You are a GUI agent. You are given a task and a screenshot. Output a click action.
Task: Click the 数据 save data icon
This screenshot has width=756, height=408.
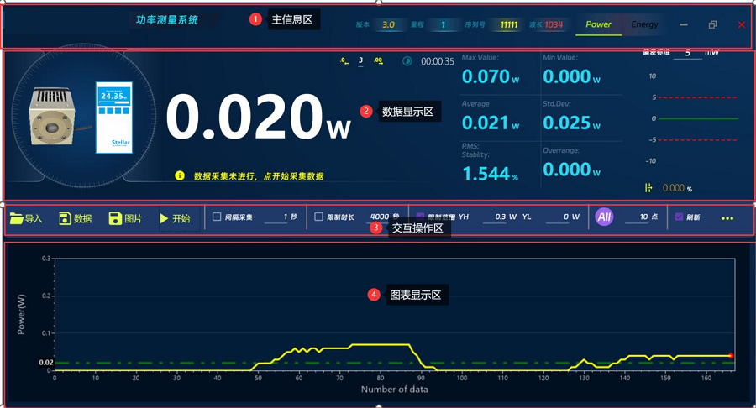click(66, 218)
